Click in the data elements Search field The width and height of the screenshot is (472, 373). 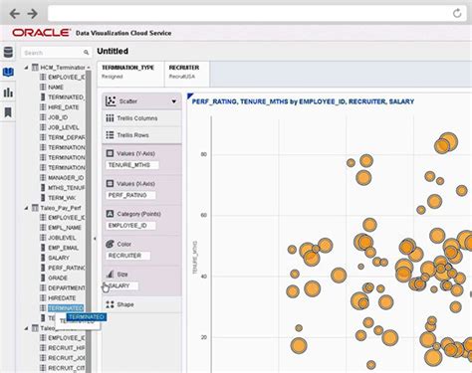[52, 53]
